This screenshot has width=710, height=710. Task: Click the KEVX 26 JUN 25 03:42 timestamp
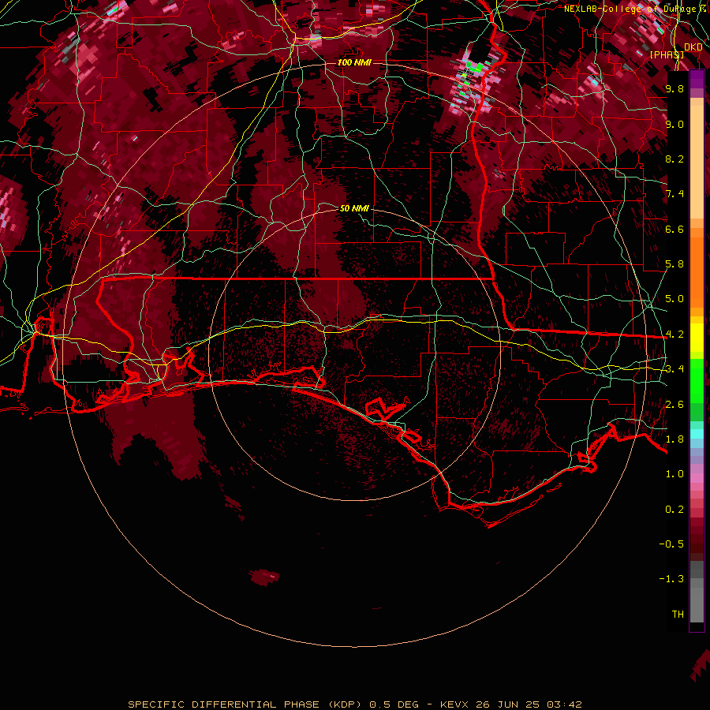[510, 704]
